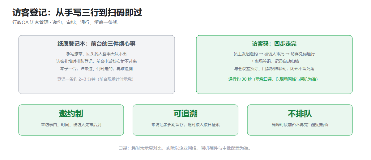
Task: Select the heading 访客码：四步走完
Action: pos(274,44)
